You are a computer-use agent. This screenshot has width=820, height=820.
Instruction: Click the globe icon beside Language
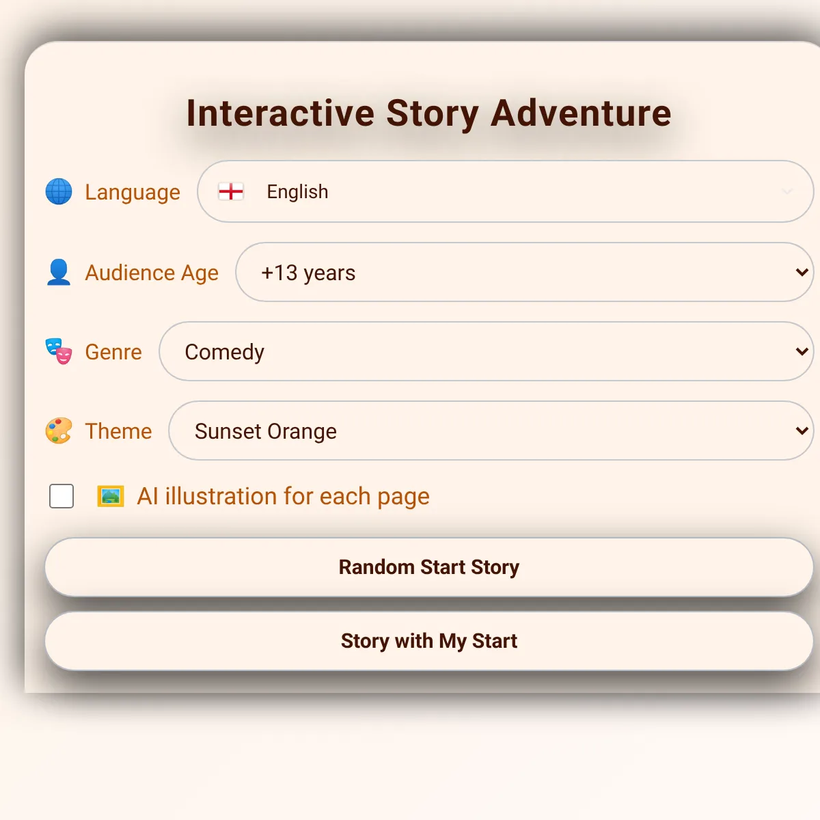tap(59, 192)
